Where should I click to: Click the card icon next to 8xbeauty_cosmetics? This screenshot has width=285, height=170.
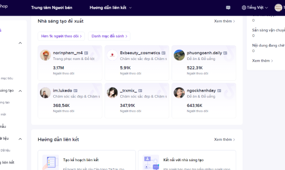click(x=163, y=53)
